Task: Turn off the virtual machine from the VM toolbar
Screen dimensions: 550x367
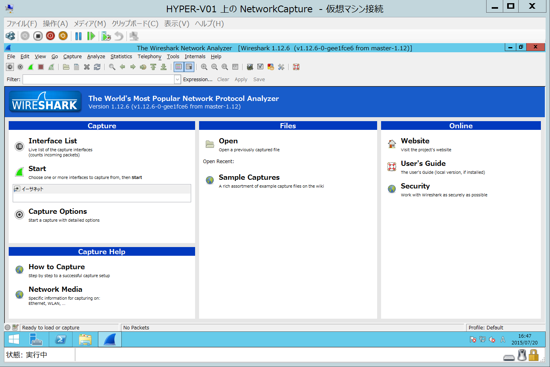Action: 38,36
